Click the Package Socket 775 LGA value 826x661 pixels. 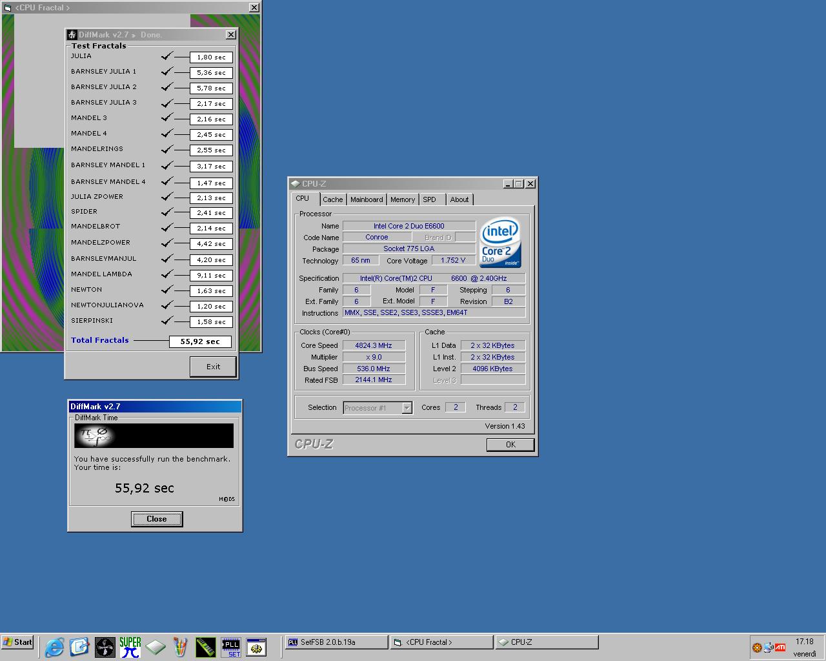tap(408, 249)
